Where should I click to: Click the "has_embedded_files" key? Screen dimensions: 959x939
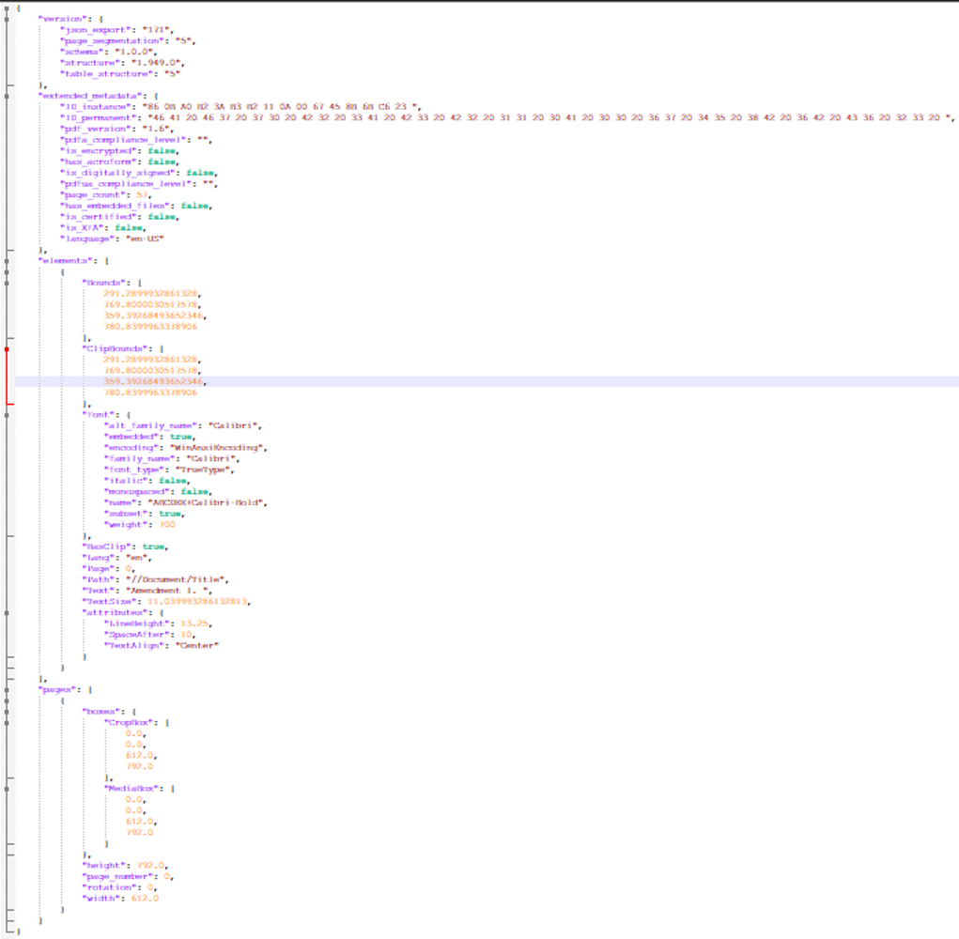click(x=116, y=206)
